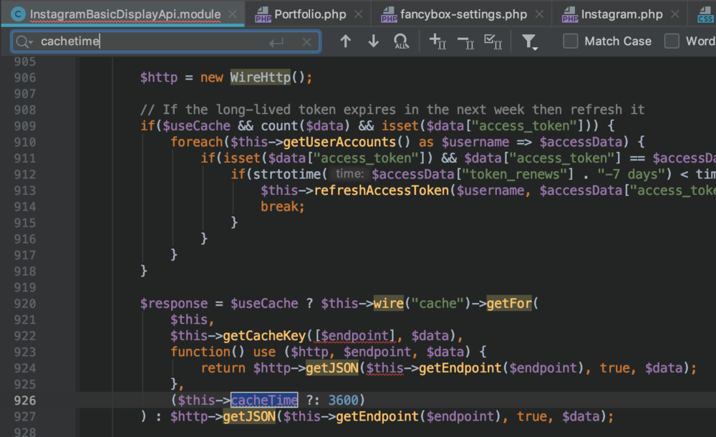Select all occurrences checkbox-cursor icon
The width and height of the screenshot is (716, 437).
tap(493, 42)
